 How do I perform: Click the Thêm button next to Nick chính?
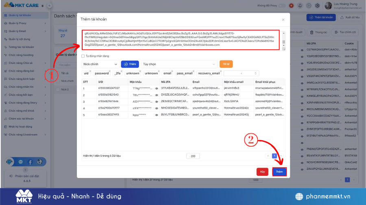130,64
